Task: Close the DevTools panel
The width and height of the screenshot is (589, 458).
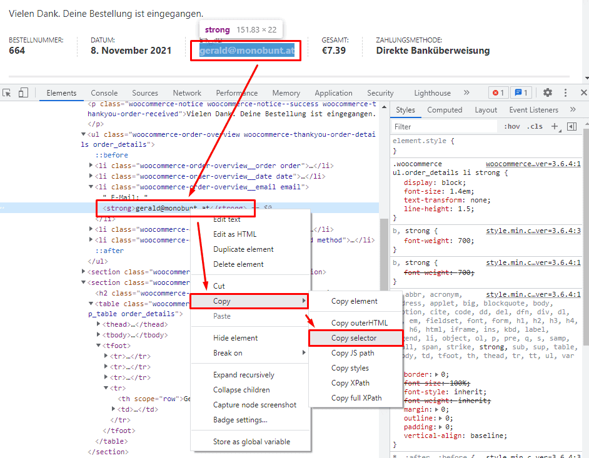Action: click(583, 92)
